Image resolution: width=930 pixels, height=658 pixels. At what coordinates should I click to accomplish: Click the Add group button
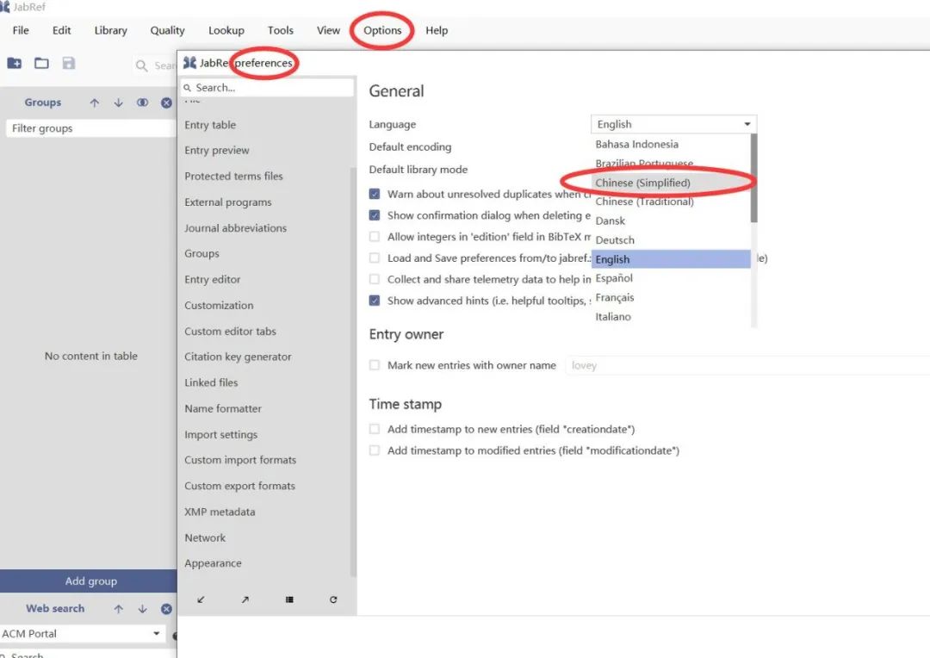[x=89, y=580]
